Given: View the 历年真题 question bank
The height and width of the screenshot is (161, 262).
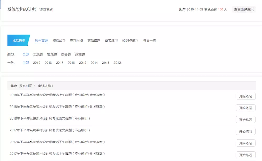Looking at the screenshot, I should 41,40.
